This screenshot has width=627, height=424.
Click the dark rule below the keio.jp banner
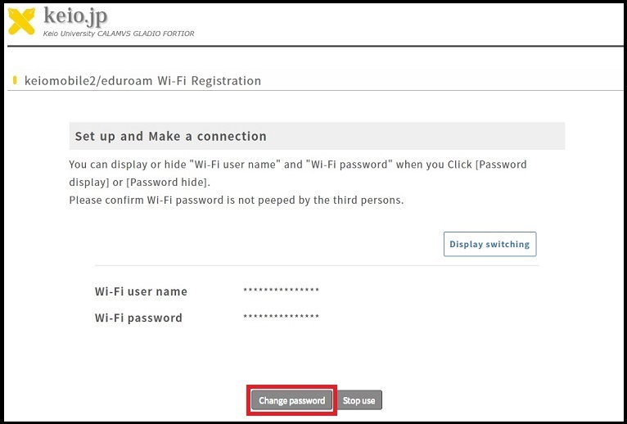click(313, 47)
